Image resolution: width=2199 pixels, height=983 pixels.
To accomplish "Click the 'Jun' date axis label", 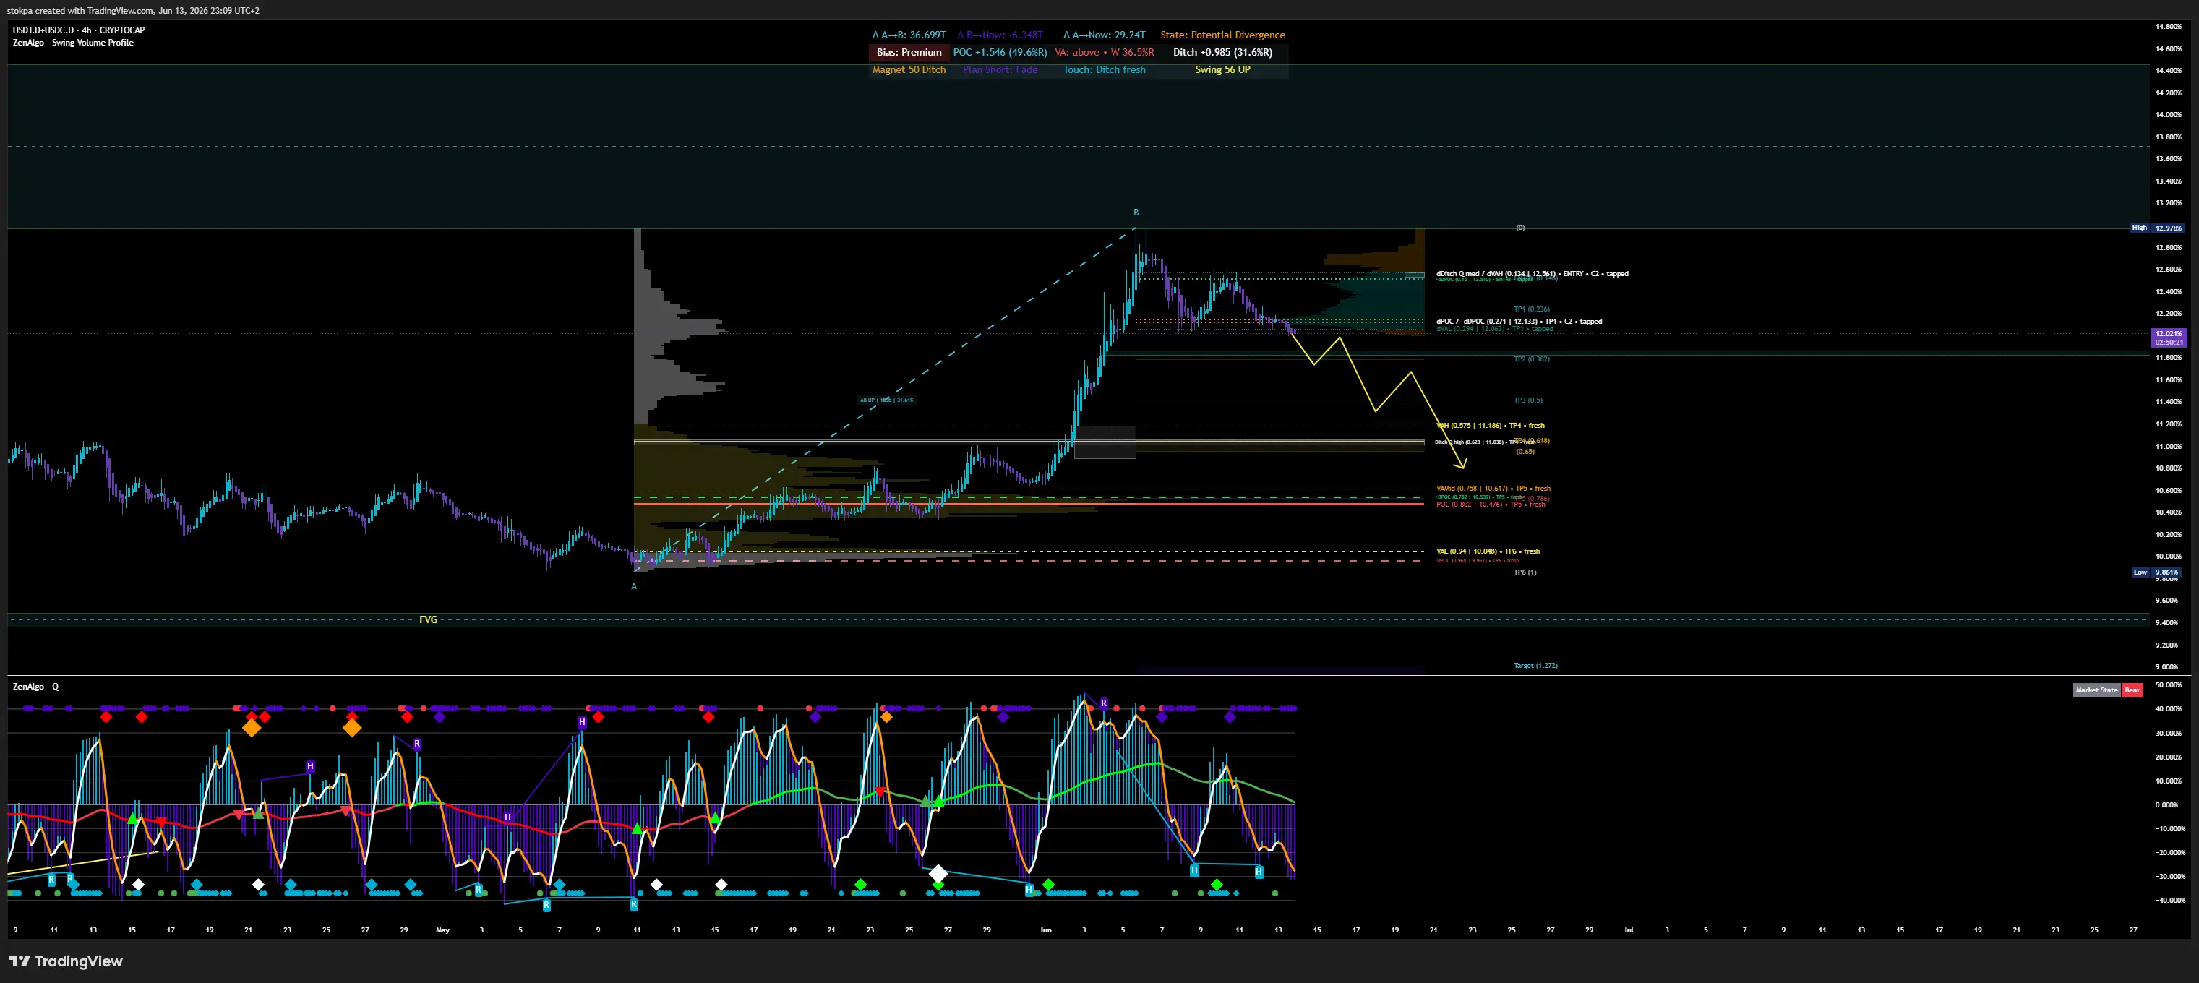I will pos(1045,930).
